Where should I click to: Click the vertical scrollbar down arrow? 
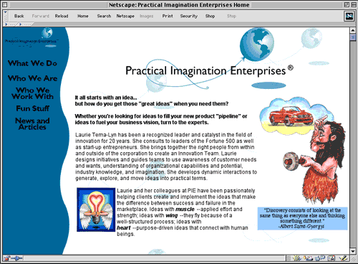point(353,251)
